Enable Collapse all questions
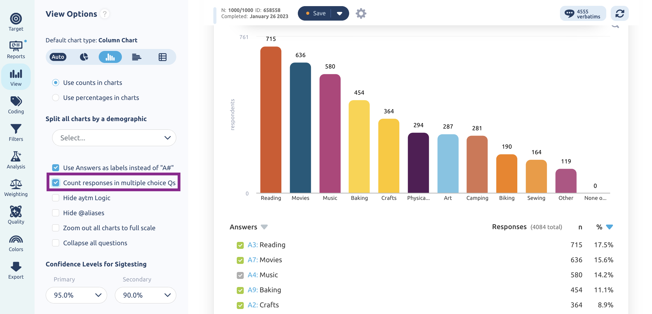The width and height of the screenshot is (652, 314). pos(56,243)
